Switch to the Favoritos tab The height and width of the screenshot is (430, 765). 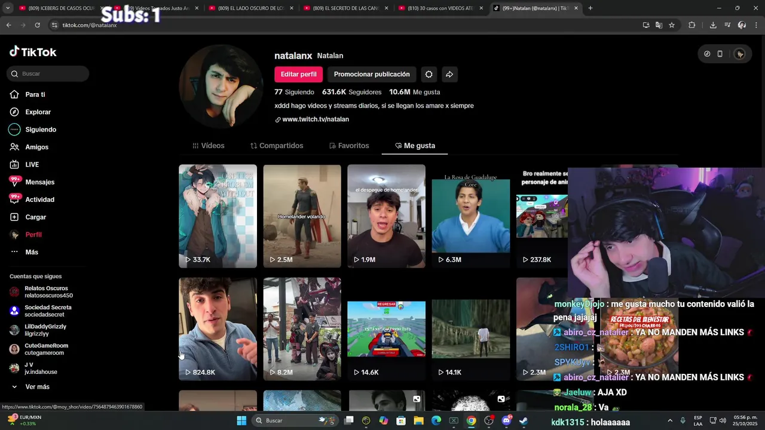point(349,146)
